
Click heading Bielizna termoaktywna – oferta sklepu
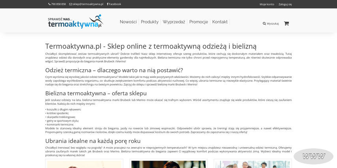coord(96,93)
